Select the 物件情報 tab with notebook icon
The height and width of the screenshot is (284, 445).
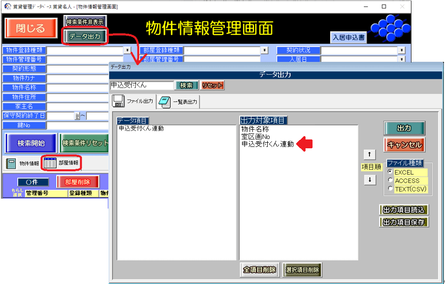(22, 163)
